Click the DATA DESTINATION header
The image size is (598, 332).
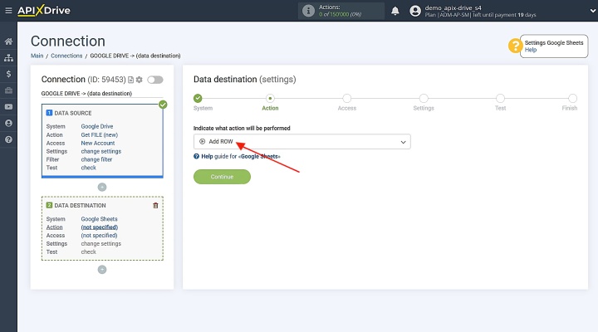[x=80, y=206]
